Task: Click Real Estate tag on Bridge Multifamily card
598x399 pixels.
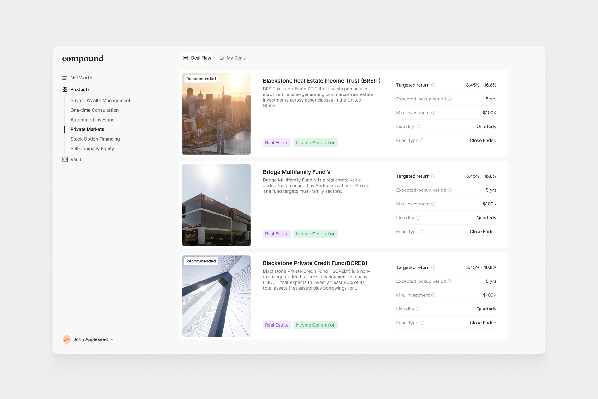Action: click(277, 234)
